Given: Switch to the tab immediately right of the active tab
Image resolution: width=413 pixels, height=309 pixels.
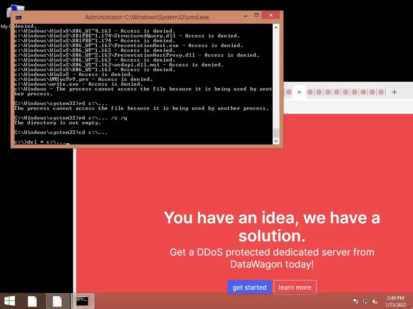Looking at the screenshot, I should coord(310,92).
